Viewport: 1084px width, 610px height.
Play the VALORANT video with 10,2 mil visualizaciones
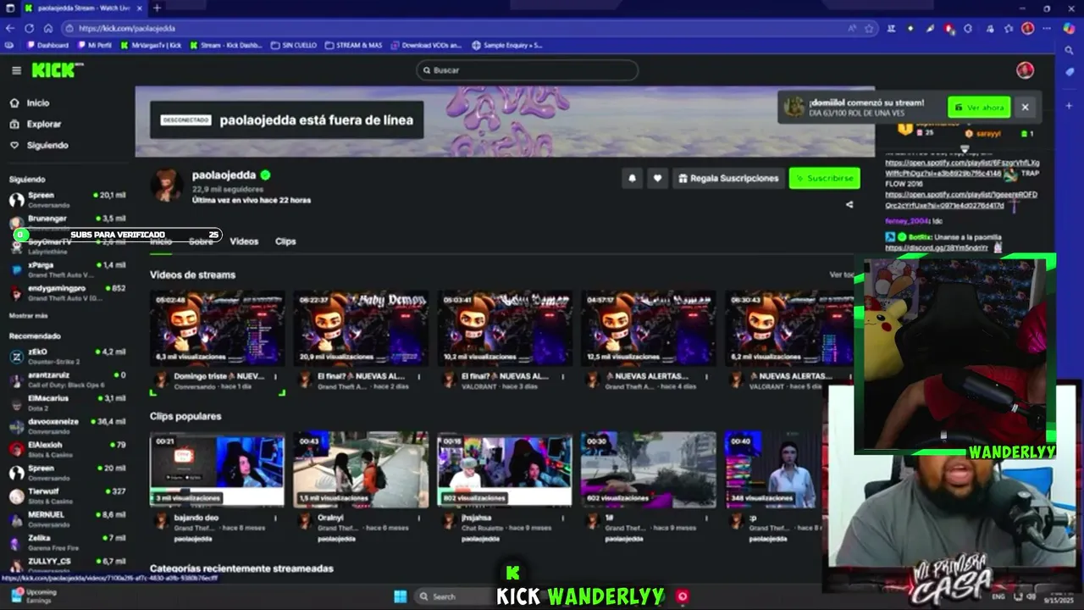pos(505,329)
